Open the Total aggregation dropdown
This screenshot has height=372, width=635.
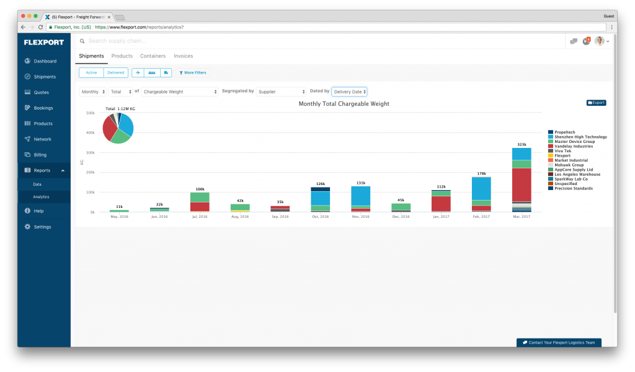(121, 92)
